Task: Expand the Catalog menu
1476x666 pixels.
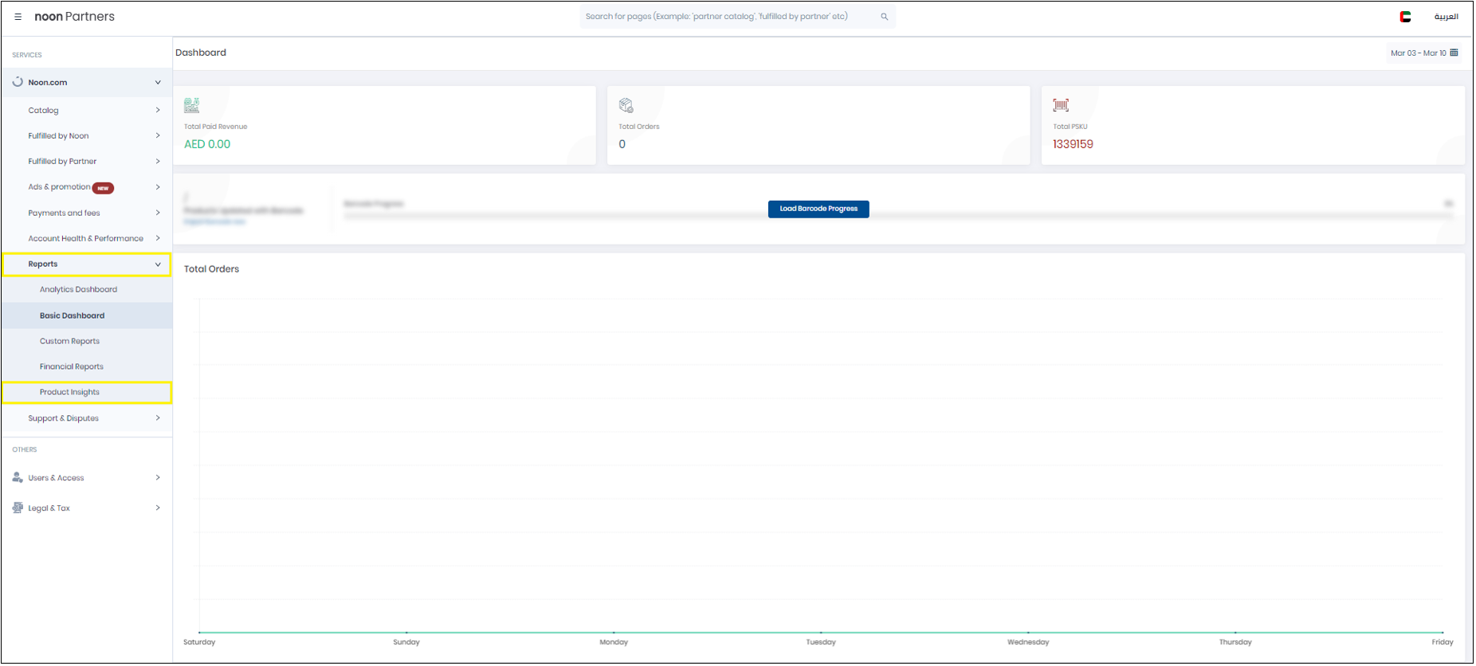Action: click(x=157, y=111)
